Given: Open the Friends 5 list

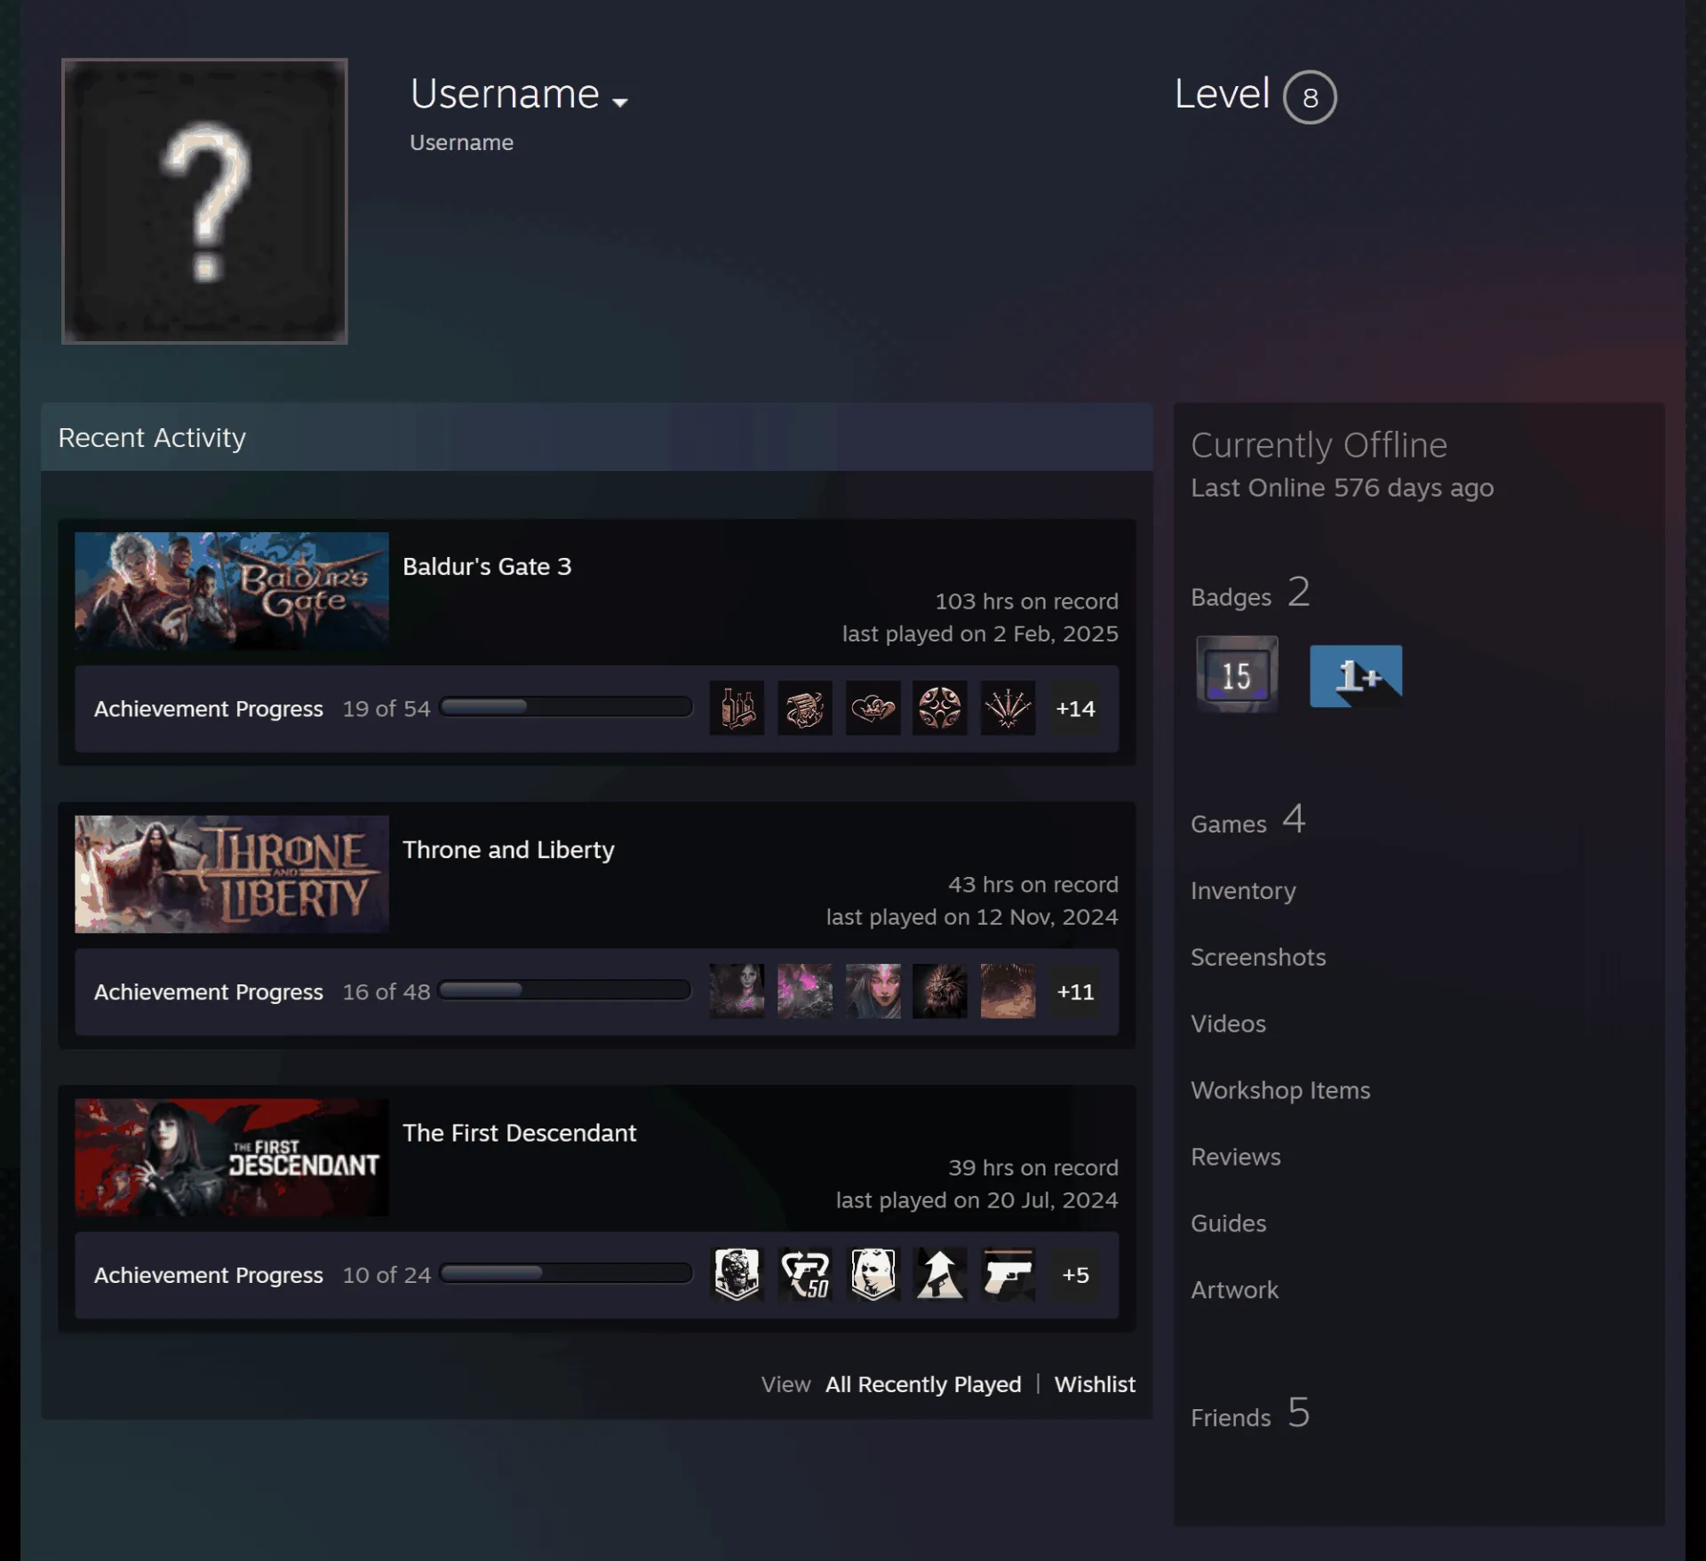Looking at the screenshot, I should [1250, 1414].
